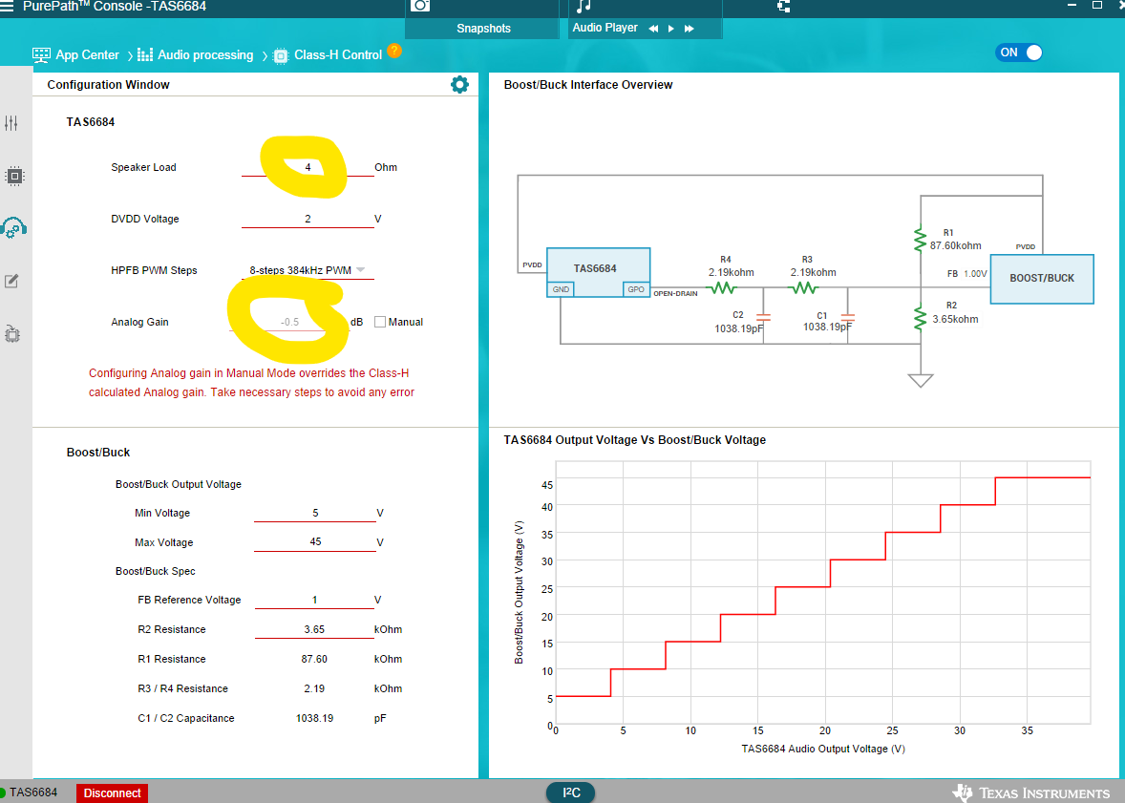Select the headphone gears sidebar icon

pyautogui.click(x=13, y=228)
